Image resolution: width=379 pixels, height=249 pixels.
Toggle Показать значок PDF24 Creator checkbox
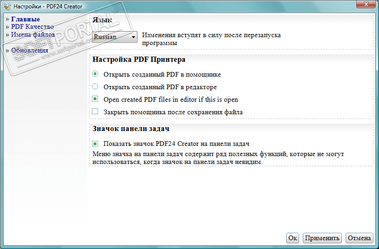[x=95, y=144]
